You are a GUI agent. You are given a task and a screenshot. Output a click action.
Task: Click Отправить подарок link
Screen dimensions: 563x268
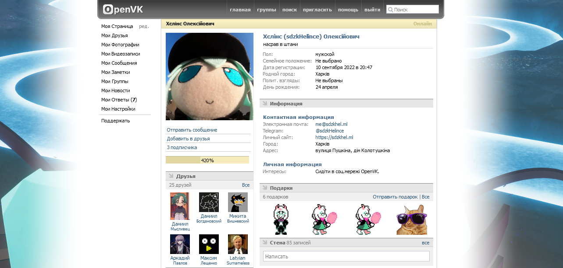[395, 197]
